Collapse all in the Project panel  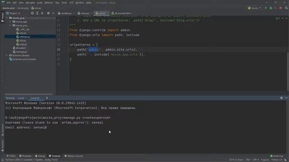[x=42, y=13]
